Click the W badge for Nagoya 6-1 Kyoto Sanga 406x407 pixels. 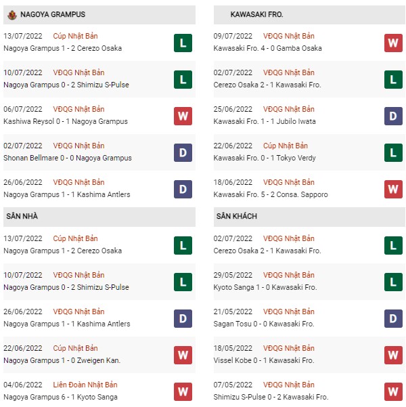click(x=183, y=391)
